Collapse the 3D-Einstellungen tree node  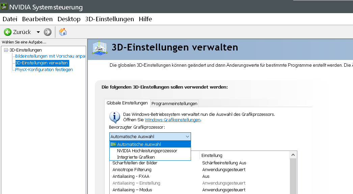point(6,50)
